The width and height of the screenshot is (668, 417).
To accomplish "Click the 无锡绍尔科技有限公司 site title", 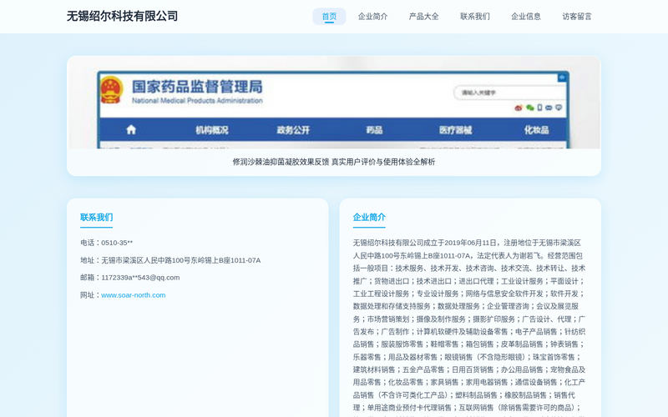I will coord(122,16).
